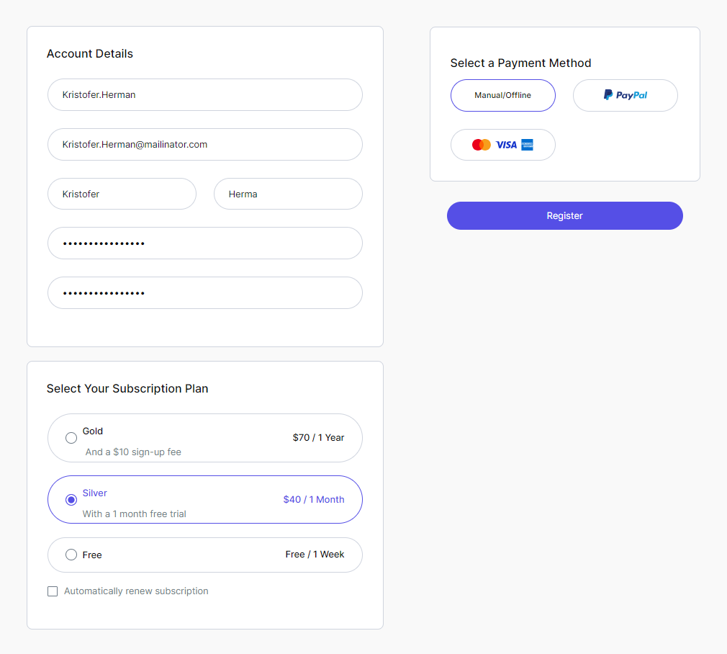
Task: Click the "$70 / 1 Year" price label
Action: pos(318,437)
